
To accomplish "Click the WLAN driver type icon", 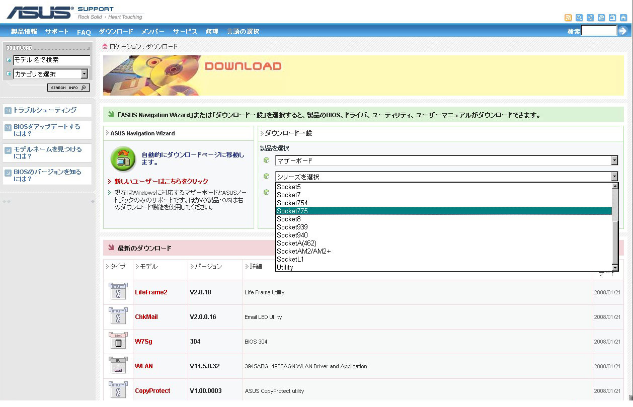I will point(118,366).
